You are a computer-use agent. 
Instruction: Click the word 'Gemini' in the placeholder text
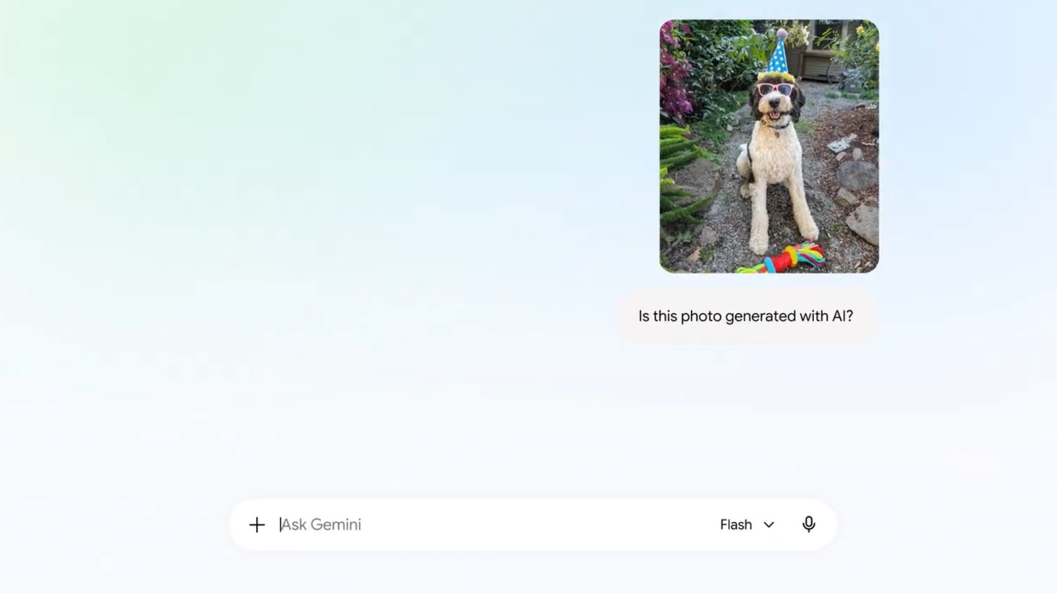336,524
